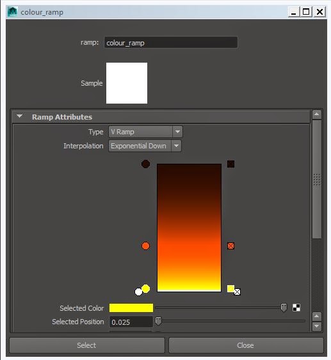The width and height of the screenshot is (331, 360).
Task: Collapse the Ramp Attributes section
Action: point(20,116)
